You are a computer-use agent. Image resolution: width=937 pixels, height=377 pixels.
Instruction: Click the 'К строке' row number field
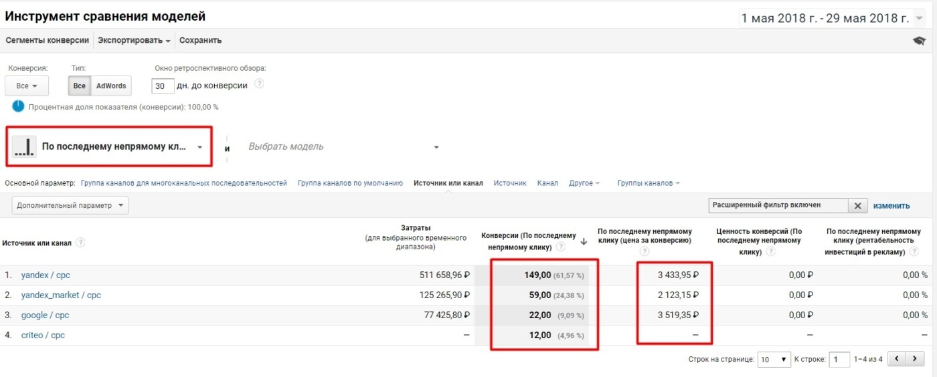tap(839, 359)
